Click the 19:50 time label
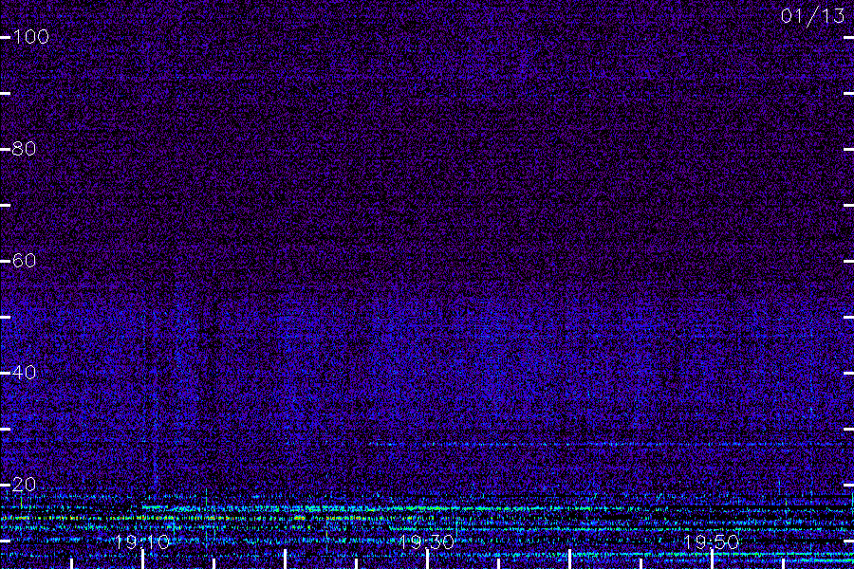 (712, 541)
